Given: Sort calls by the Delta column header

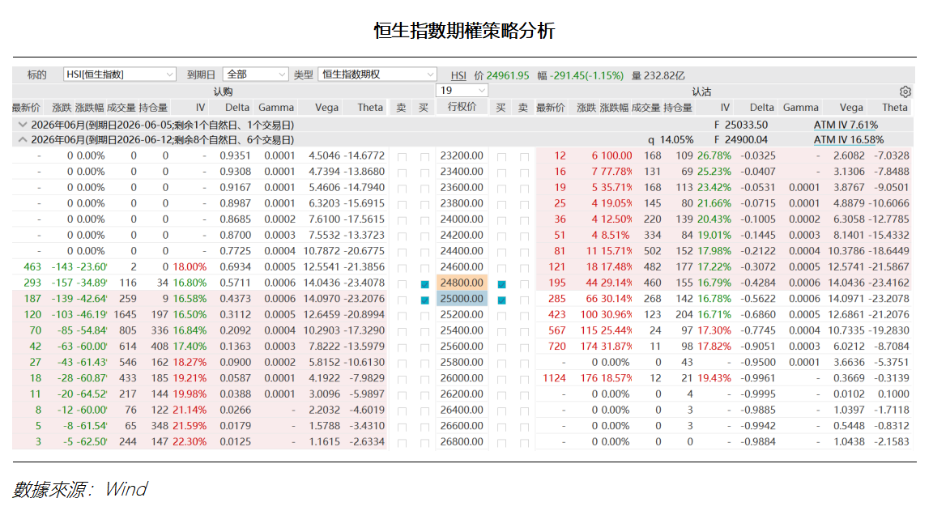Looking at the screenshot, I should (236, 108).
